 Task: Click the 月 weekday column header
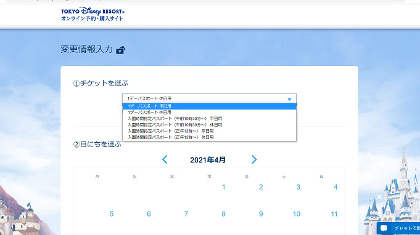point(97,177)
